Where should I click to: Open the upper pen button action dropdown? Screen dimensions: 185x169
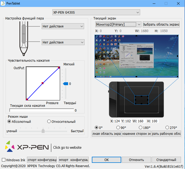point(63,26)
